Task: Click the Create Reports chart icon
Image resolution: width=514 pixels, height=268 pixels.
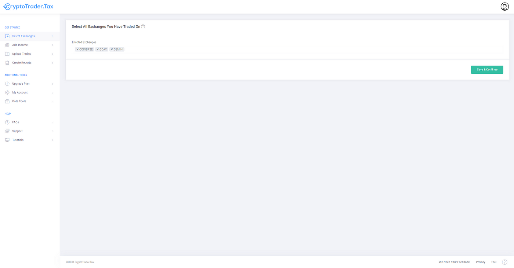Action: pyautogui.click(x=7, y=63)
